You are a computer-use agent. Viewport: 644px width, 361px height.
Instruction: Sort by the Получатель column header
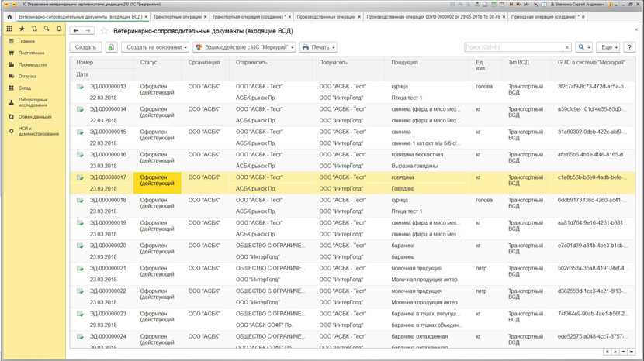(333, 62)
